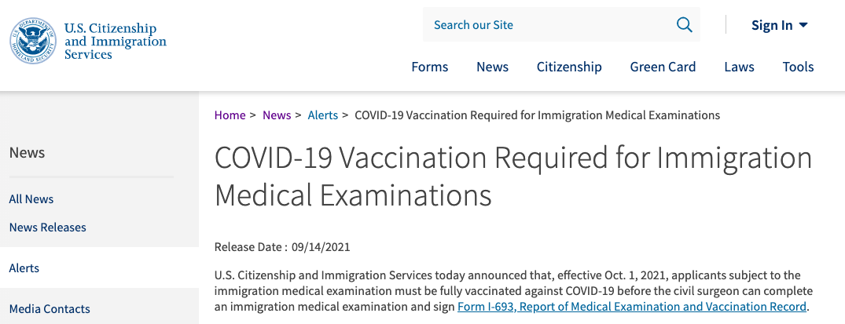Go to the Laws section
This screenshot has width=845, height=324.
coord(739,67)
